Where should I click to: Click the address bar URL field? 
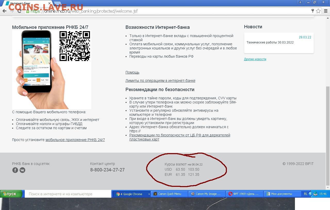[x=168, y=11]
